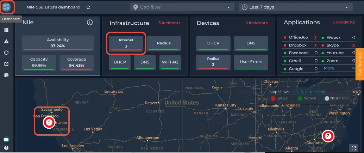Click the Applications panel heading

click(302, 22)
